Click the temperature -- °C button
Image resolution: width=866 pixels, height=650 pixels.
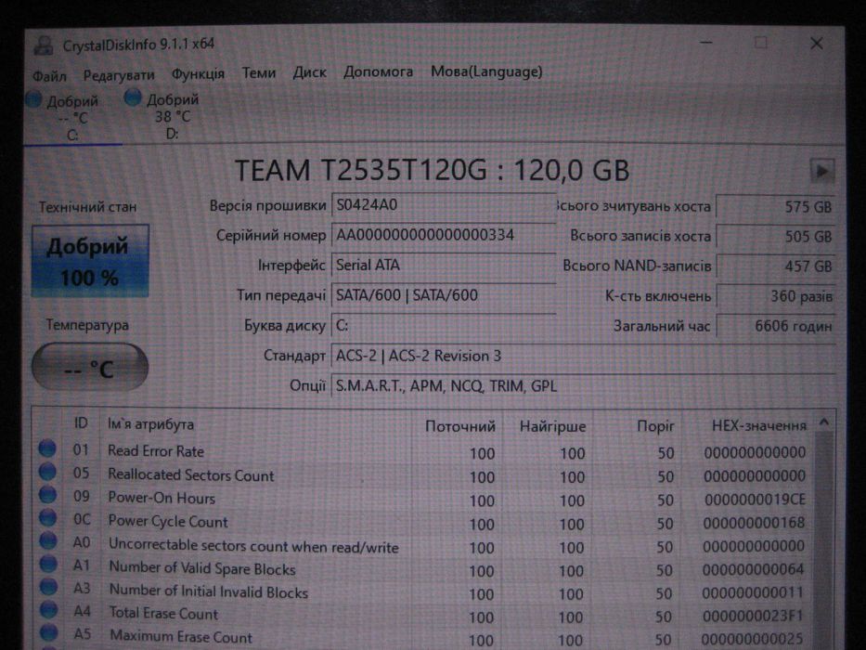(x=90, y=367)
